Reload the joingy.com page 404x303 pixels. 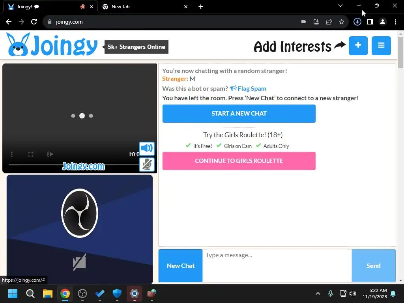tap(34, 22)
